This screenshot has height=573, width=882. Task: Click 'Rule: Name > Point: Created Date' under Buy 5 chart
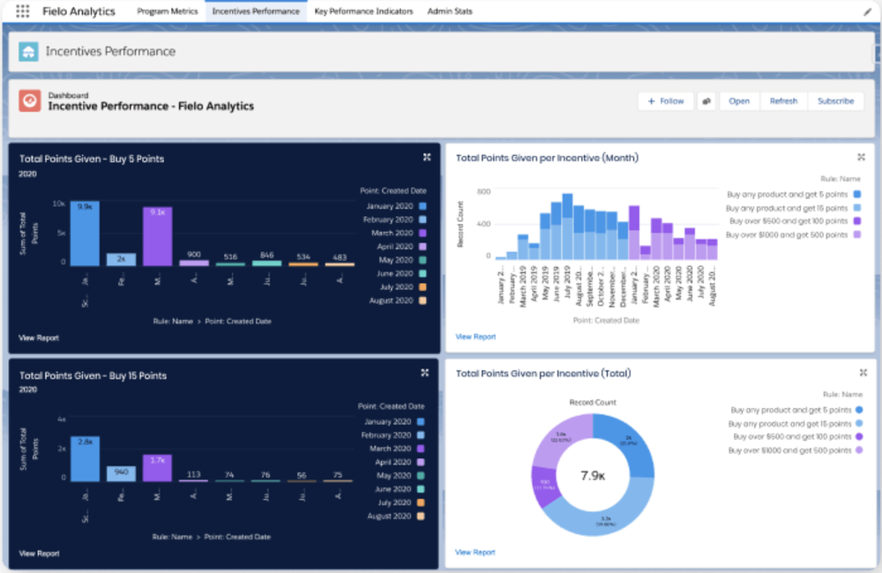click(212, 322)
